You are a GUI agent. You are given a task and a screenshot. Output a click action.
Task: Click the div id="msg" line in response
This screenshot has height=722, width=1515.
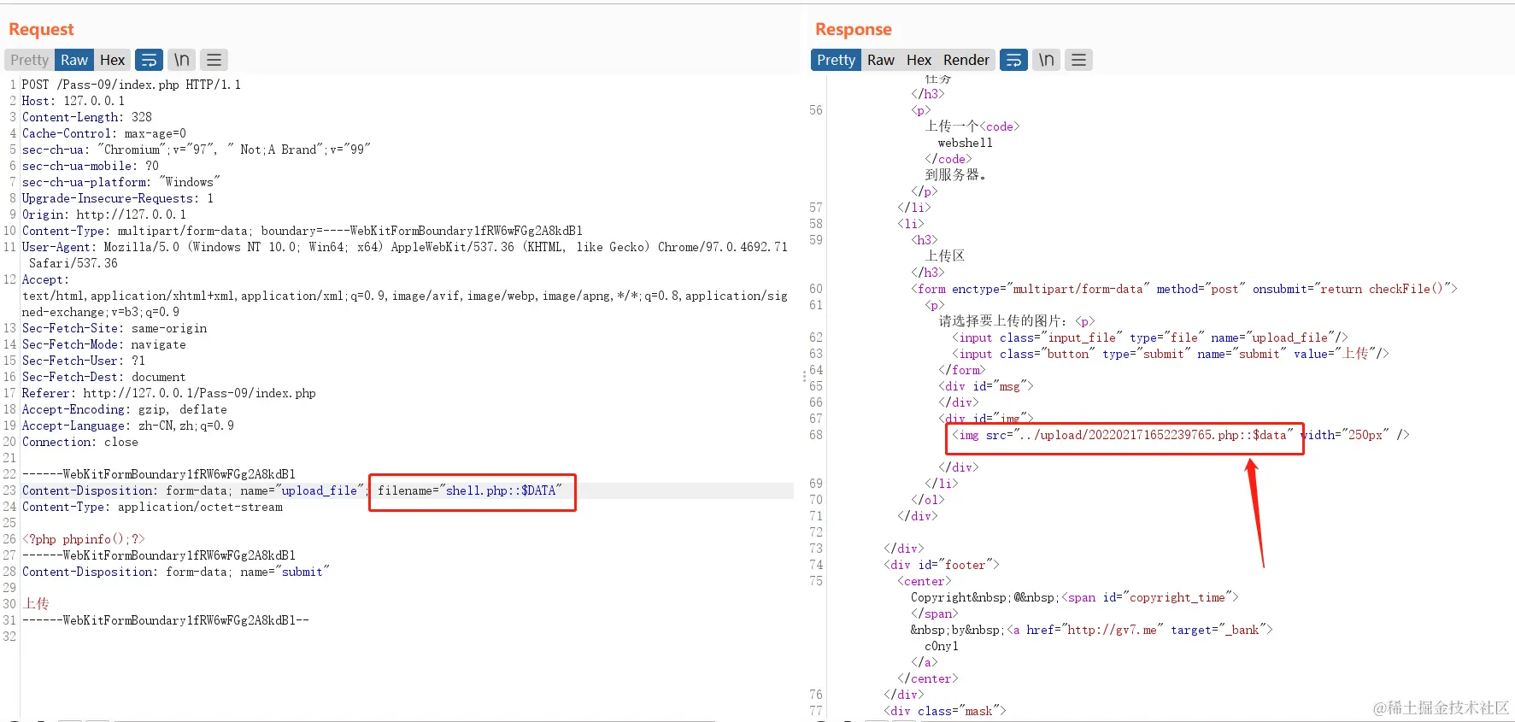point(986,386)
